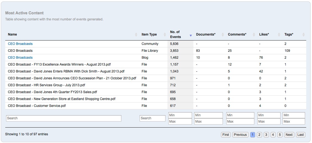Screen dimensions: 312x143
Task: Go to the Next page of results
Action: coord(289,135)
